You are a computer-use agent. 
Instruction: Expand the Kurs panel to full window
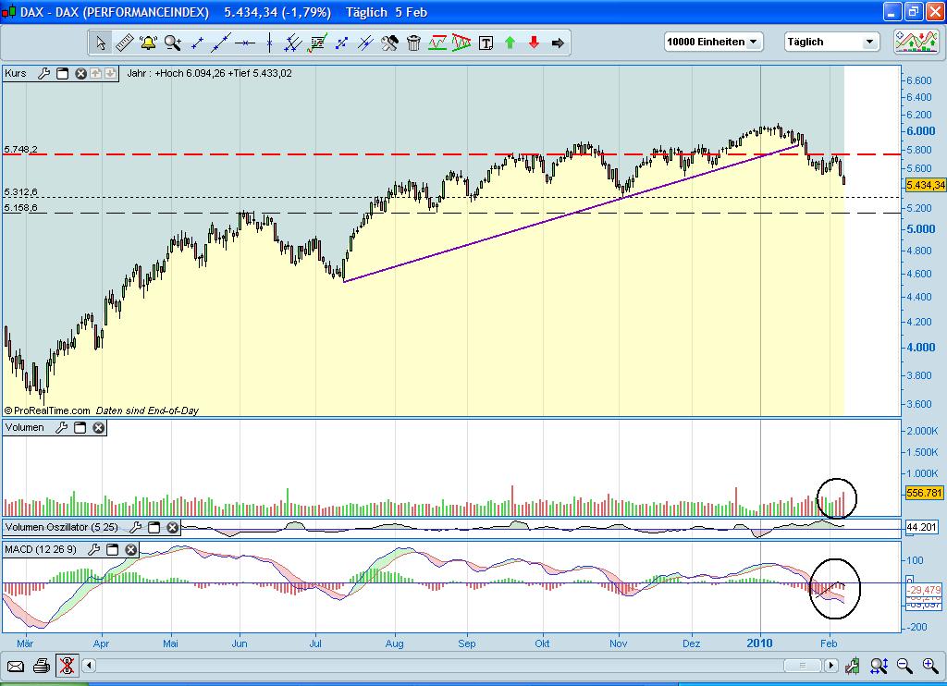(62, 74)
